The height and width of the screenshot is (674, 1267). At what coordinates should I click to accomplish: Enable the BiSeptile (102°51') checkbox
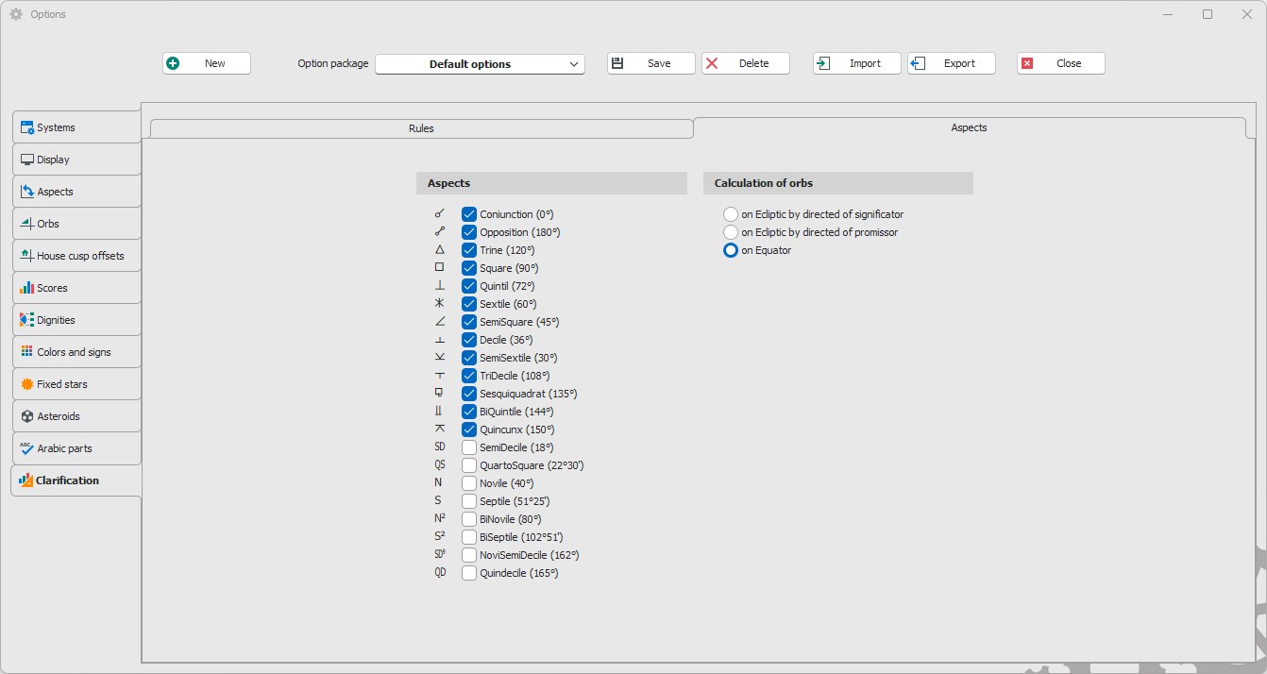(469, 537)
